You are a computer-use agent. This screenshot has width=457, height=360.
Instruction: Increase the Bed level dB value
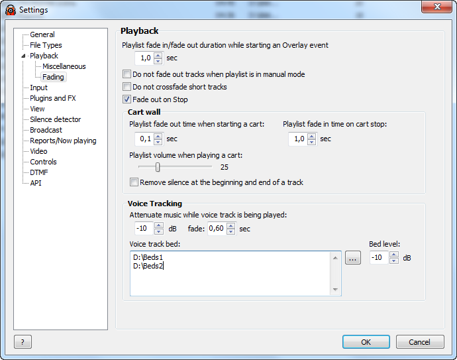pyautogui.click(x=394, y=255)
